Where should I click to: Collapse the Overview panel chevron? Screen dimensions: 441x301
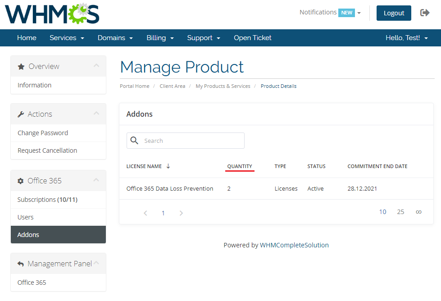[x=96, y=65]
